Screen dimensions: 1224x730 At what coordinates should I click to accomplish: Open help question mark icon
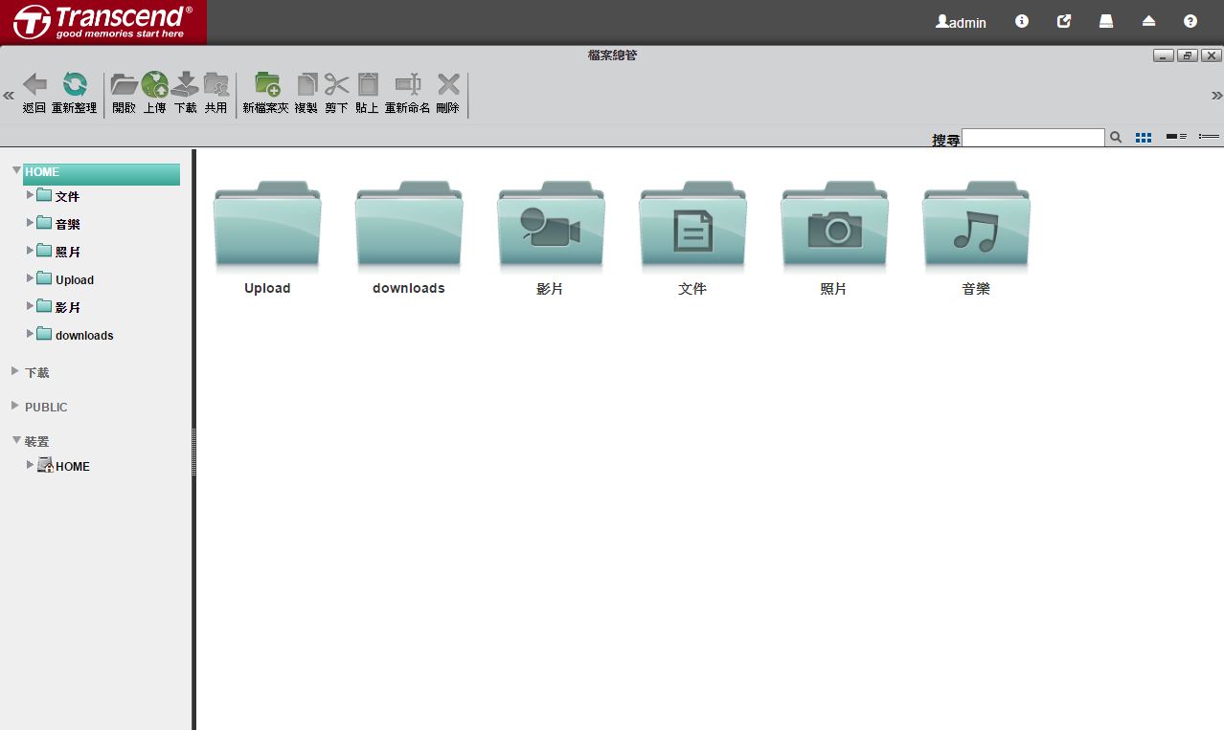(1190, 21)
